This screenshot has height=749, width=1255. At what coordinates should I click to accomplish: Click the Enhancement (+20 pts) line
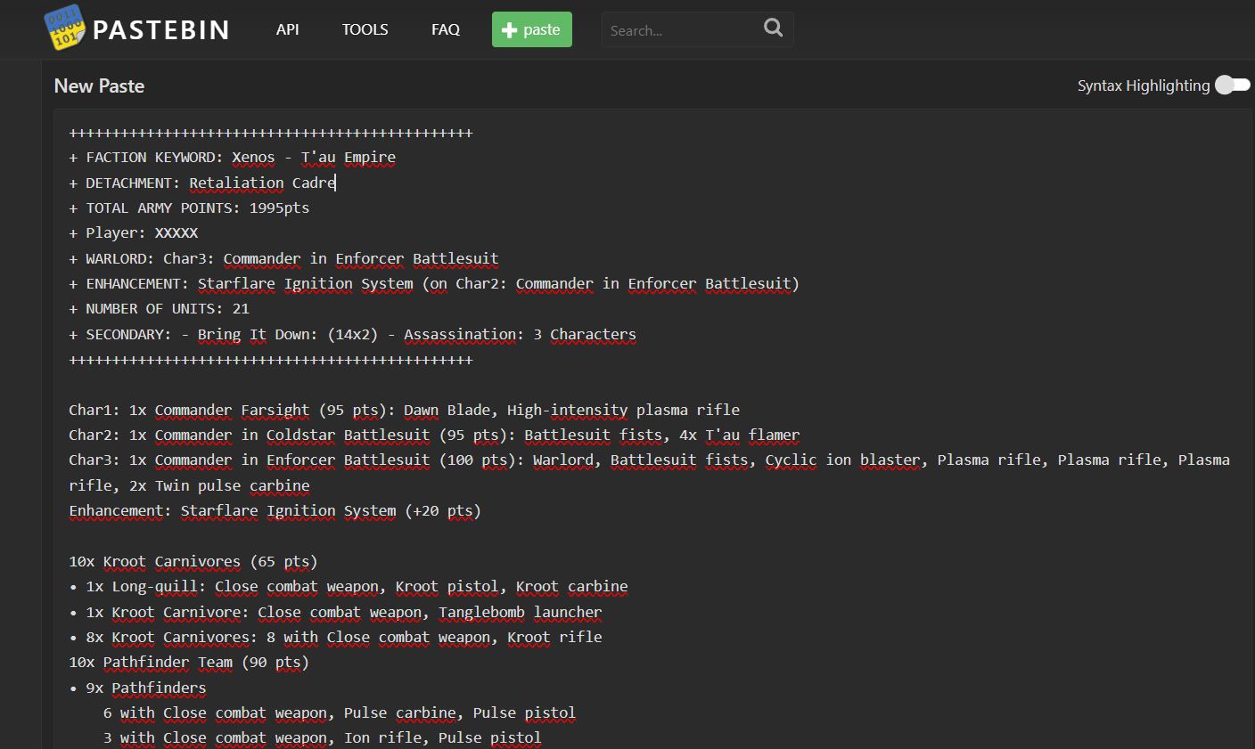[x=275, y=510]
